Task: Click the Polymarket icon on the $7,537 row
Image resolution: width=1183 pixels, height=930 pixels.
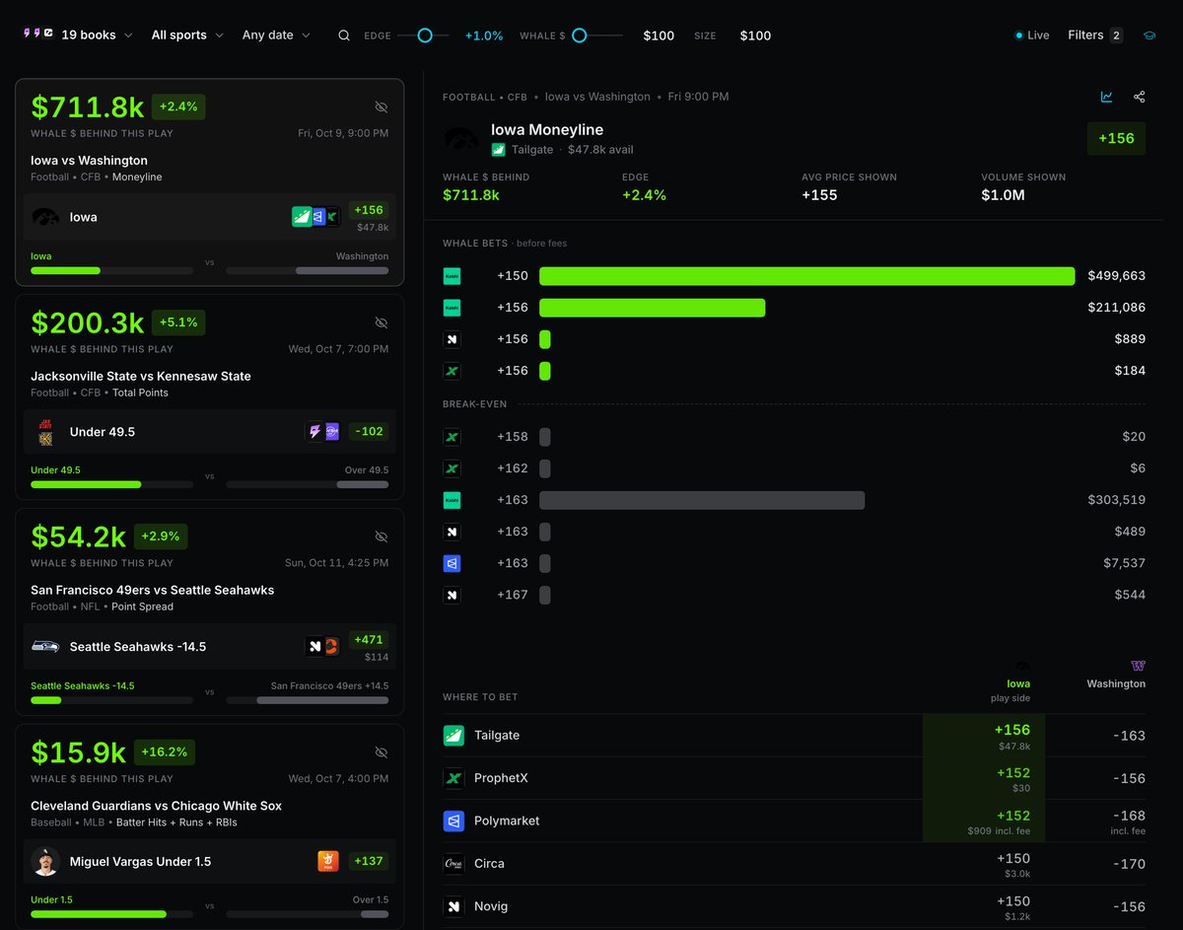Action: click(x=452, y=563)
